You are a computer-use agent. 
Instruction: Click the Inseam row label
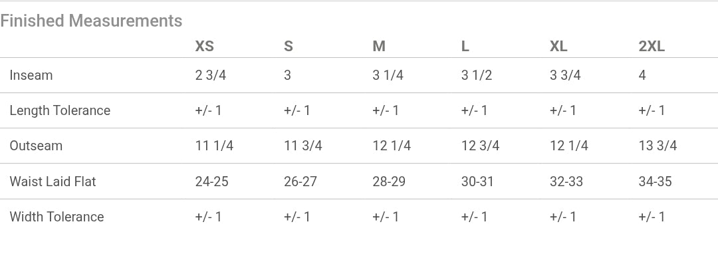pos(31,75)
